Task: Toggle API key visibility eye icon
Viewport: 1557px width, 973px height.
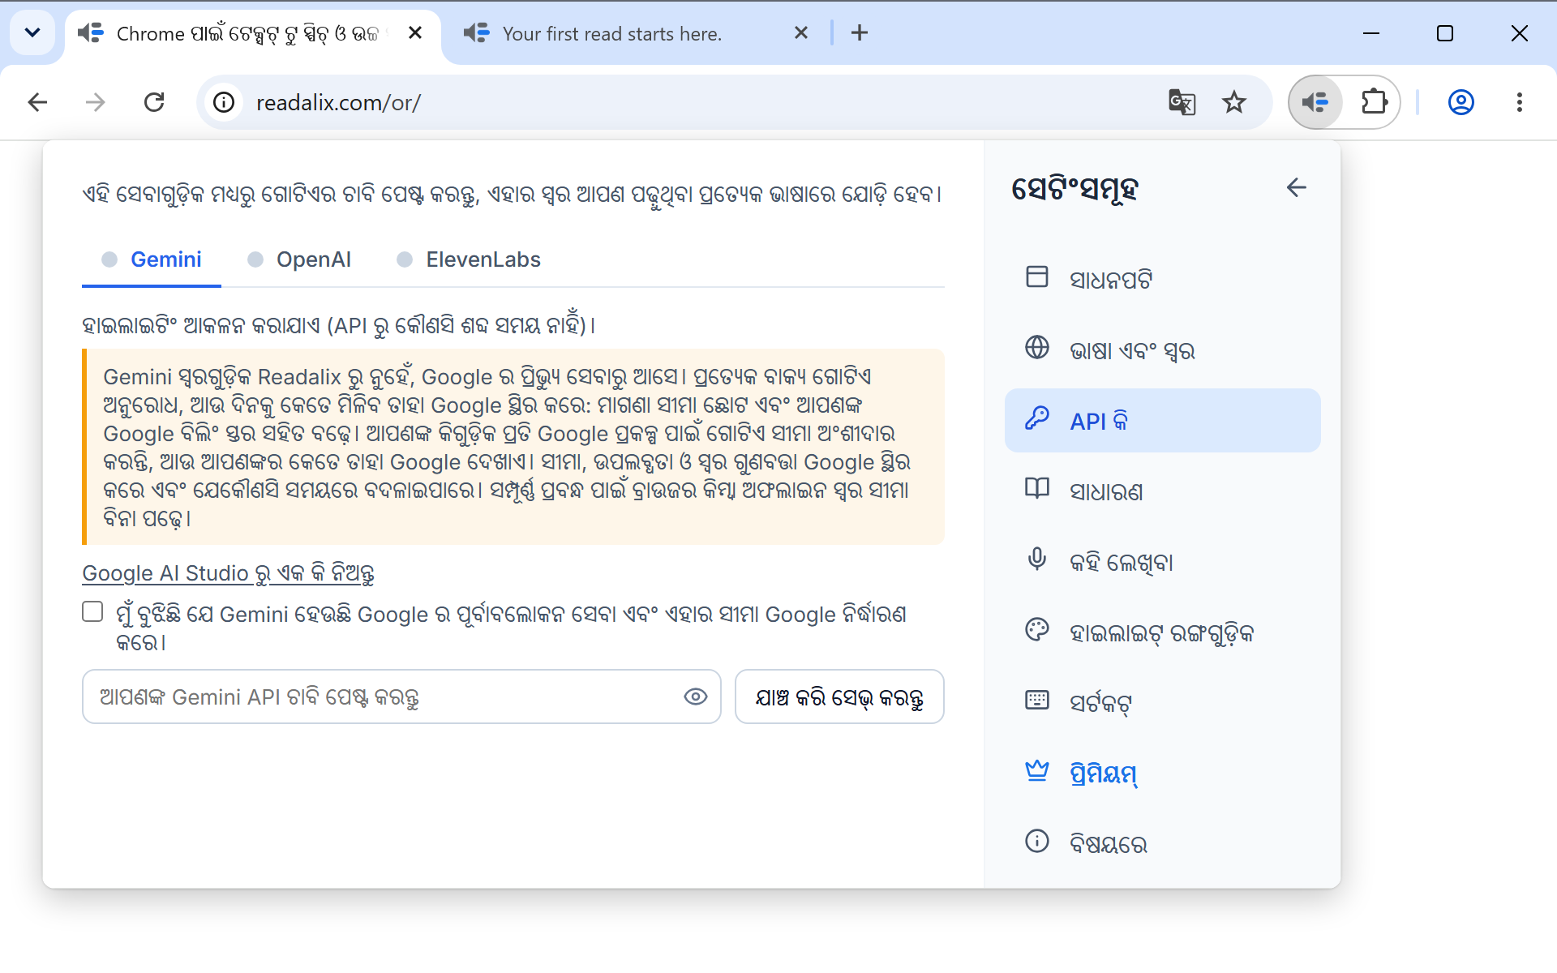Action: coord(695,697)
